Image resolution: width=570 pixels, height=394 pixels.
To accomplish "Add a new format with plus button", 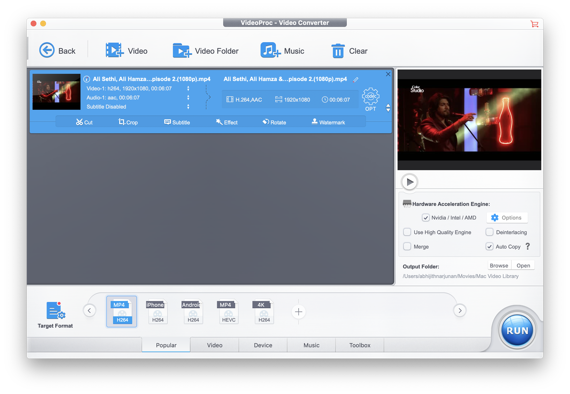I will click(298, 312).
